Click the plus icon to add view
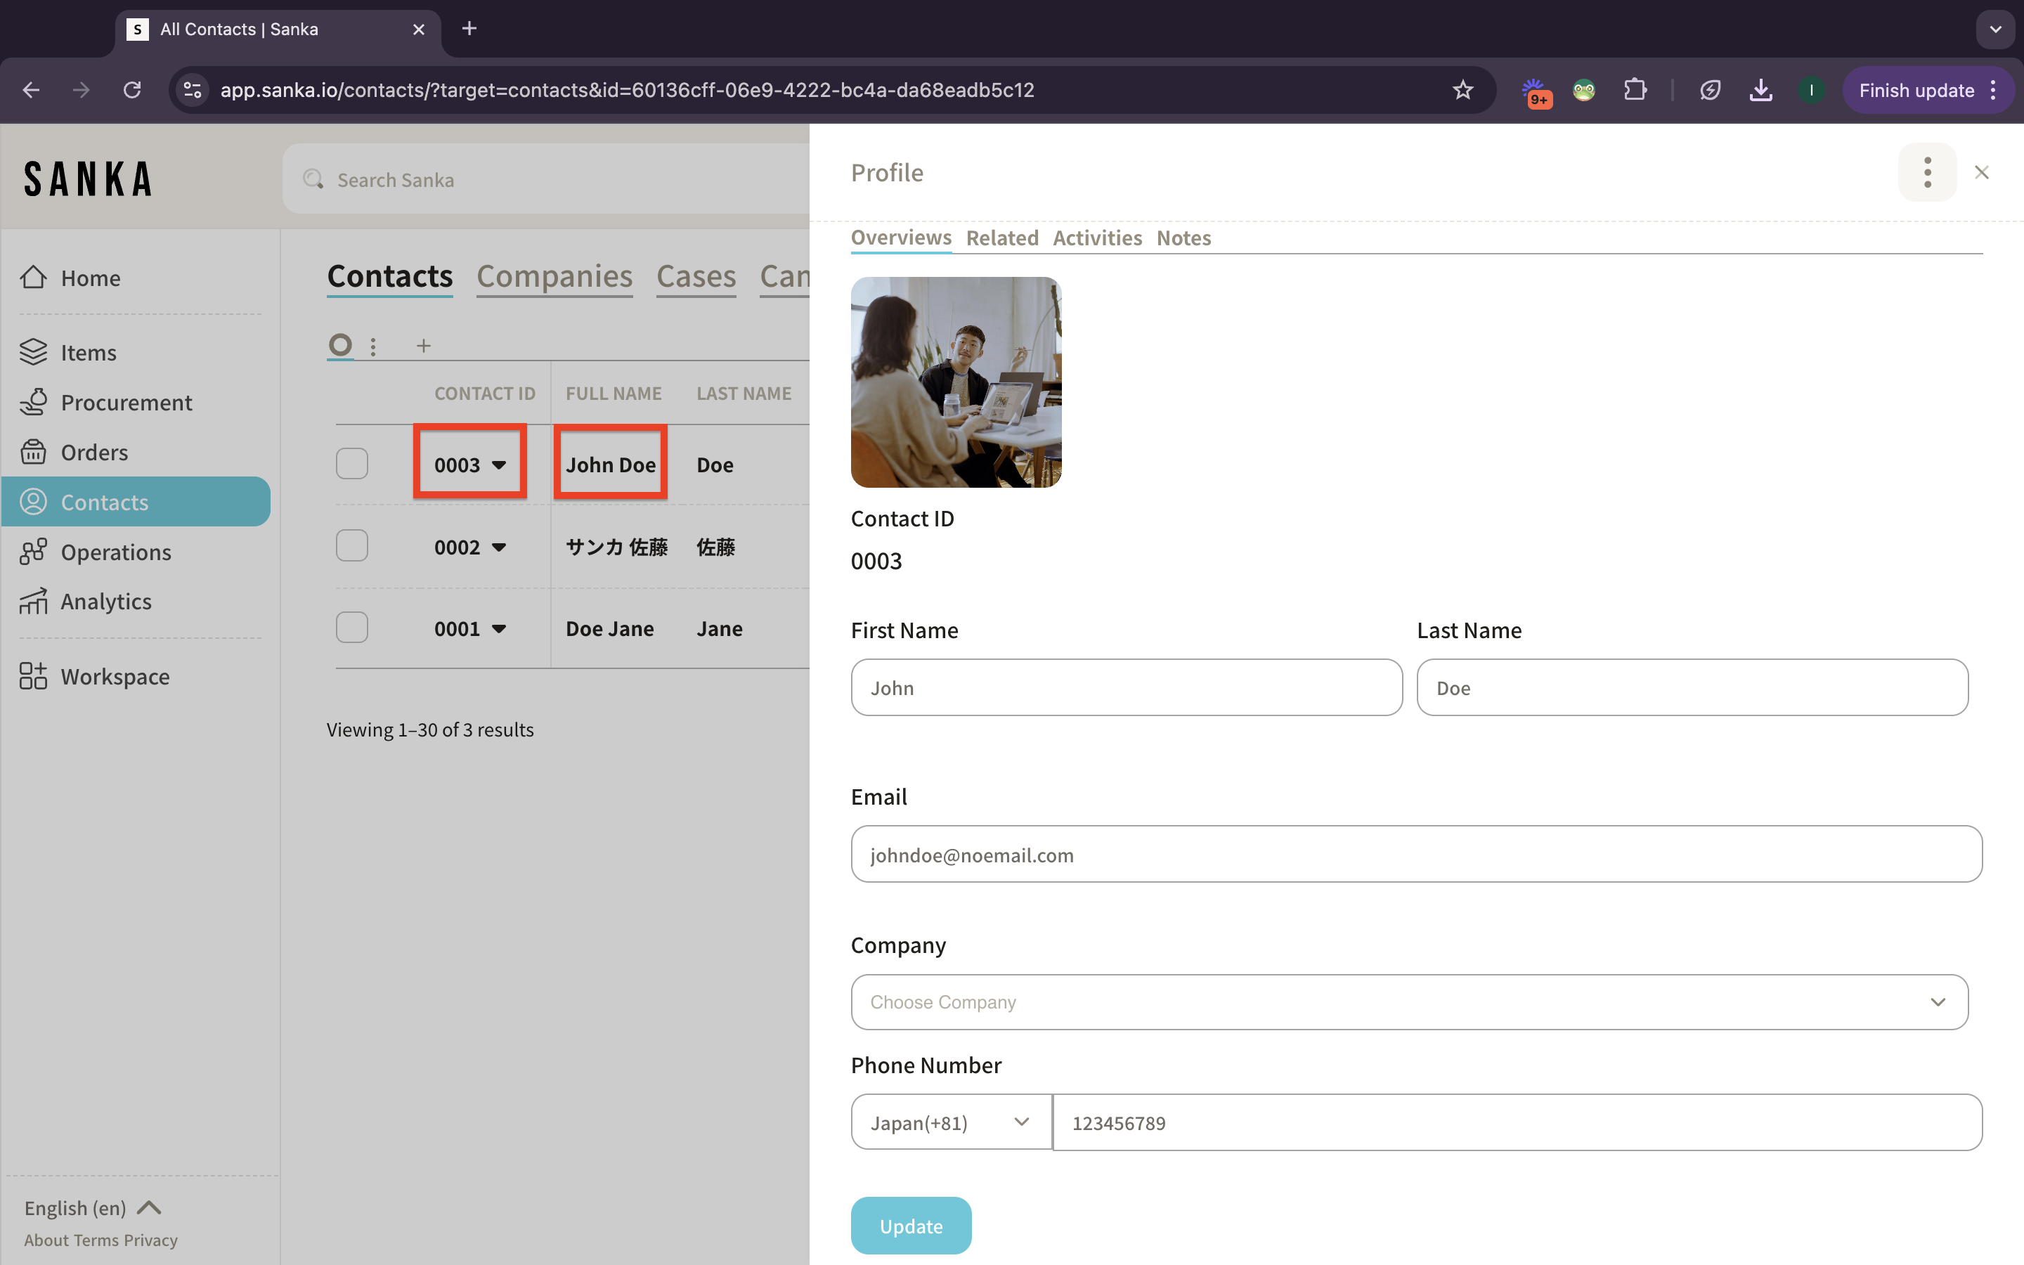The width and height of the screenshot is (2024, 1265). coord(423,346)
